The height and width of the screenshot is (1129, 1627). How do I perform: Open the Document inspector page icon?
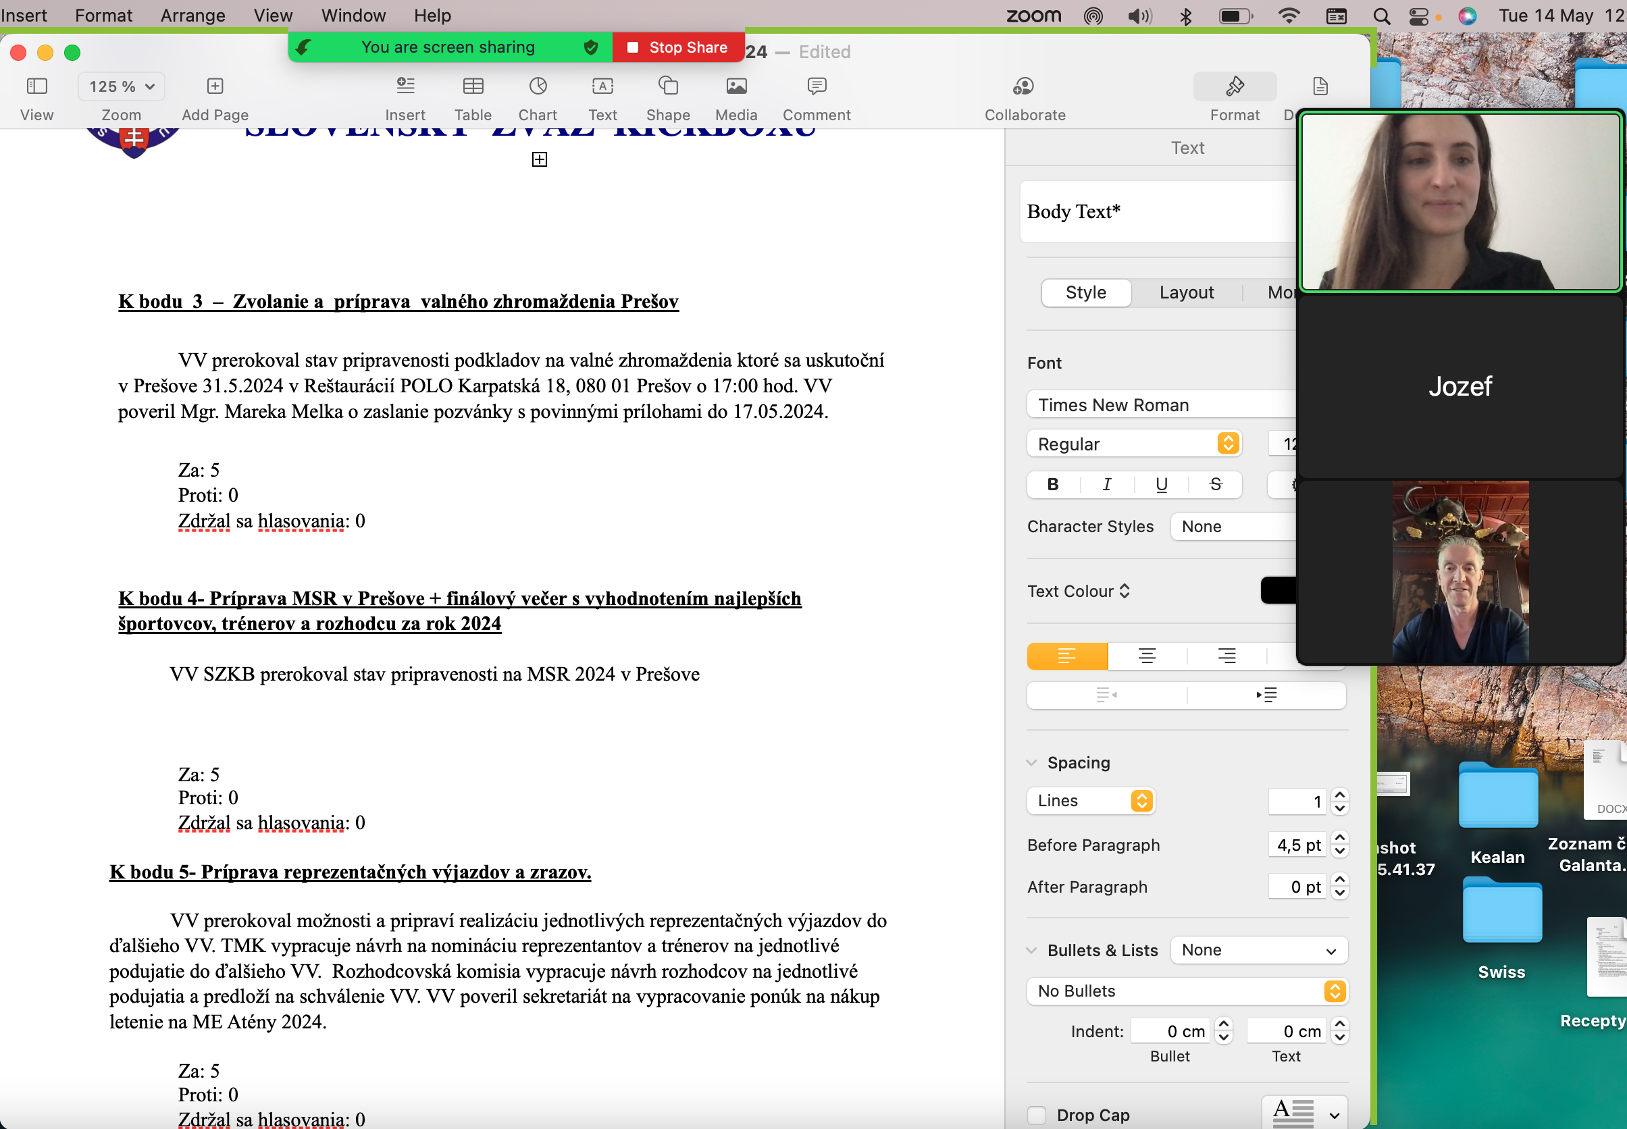[1320, 86]
